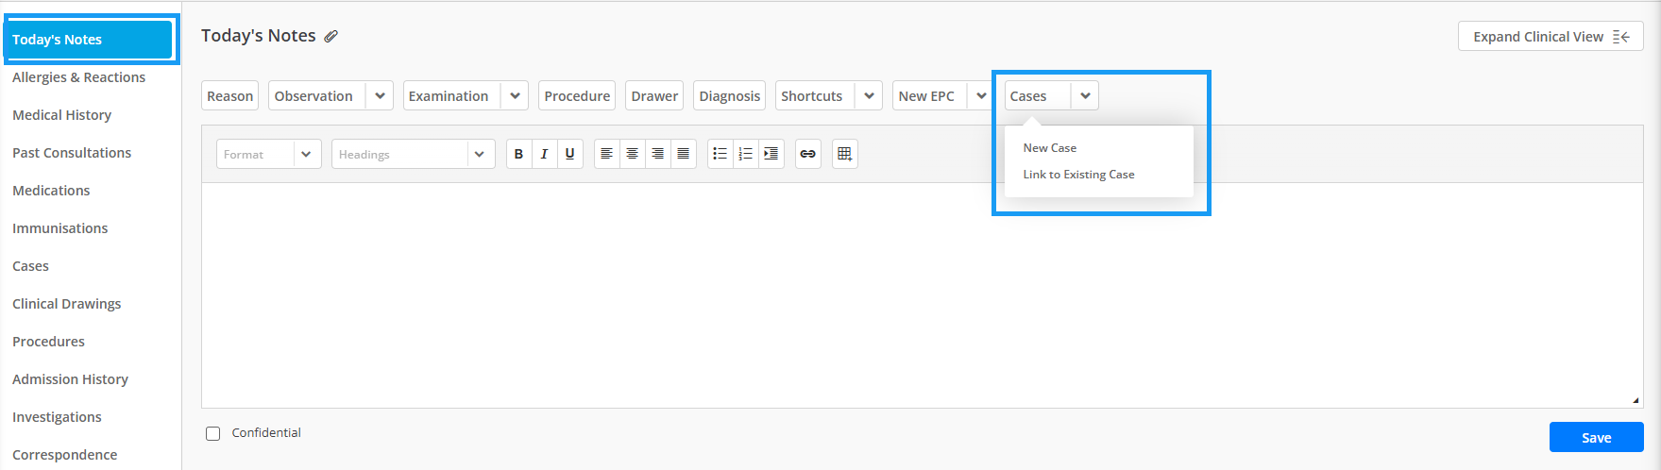The width and height of the screenshot is (1661, 470).
Task: Open Immunisations section
Action: click(59, 228)
